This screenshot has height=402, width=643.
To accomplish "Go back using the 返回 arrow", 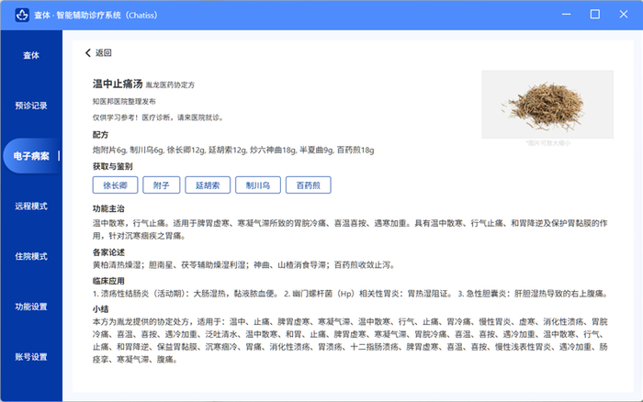I will [x=88, y=53].
